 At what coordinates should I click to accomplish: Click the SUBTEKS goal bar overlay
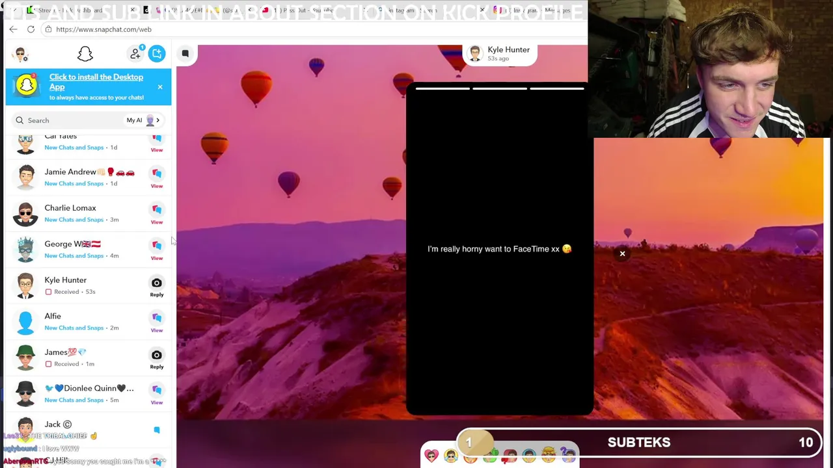[639, 443]
